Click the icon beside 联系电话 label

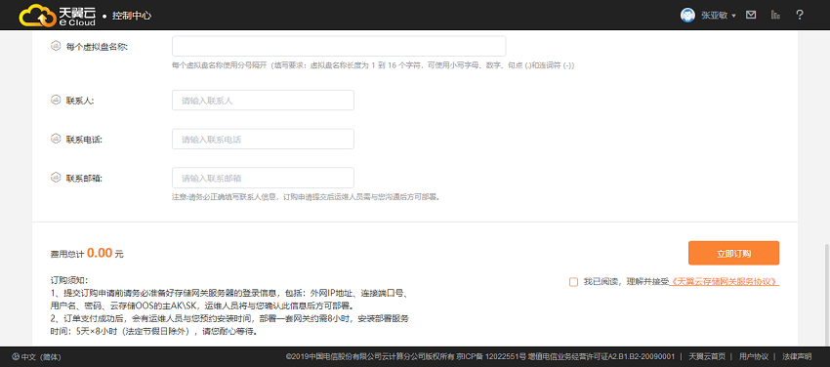(x=55, y=139)
